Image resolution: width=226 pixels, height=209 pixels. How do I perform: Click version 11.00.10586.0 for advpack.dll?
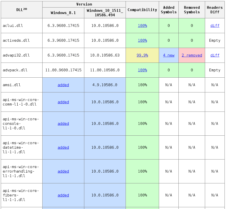pyautogui.click(x=105, y=70)
